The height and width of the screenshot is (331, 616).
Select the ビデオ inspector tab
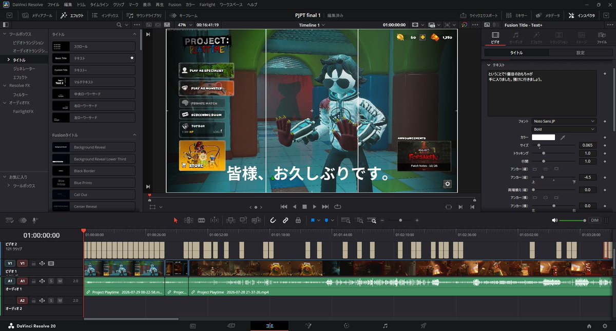(495, 37)
